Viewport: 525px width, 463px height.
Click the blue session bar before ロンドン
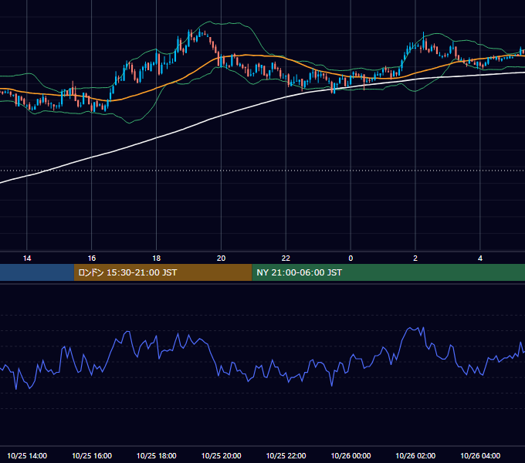click(37, 272)
